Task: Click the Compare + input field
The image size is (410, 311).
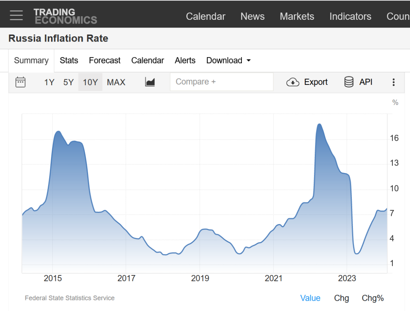Action: tap(221, 82)
